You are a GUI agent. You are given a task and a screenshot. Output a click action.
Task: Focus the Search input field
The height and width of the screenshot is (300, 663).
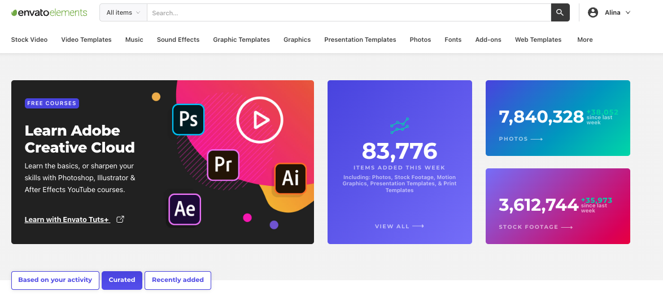(x=349, y=12)
